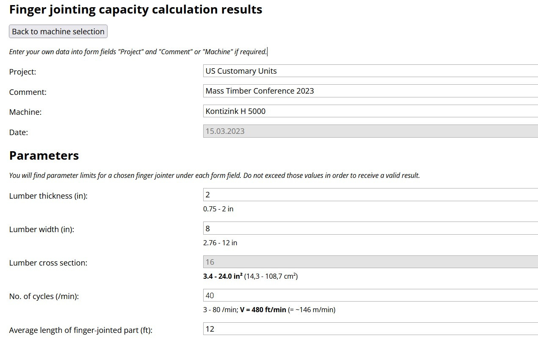The image size is (538, 338).
Task: Click the 0.75 - 2 in thickness limit hint
Action: pyautogui.click(x=218, y=209)
